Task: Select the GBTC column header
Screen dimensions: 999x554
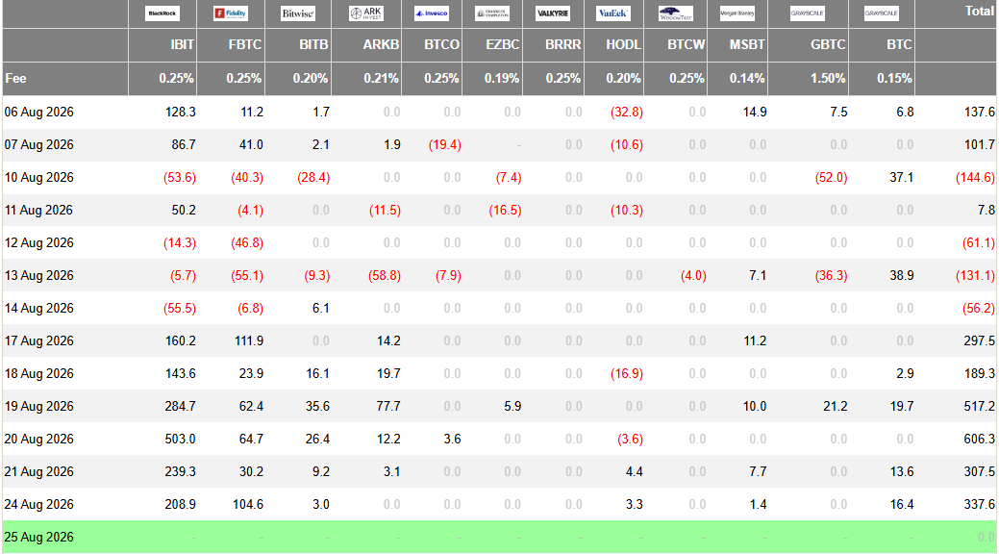Action: tap(809, 44)
